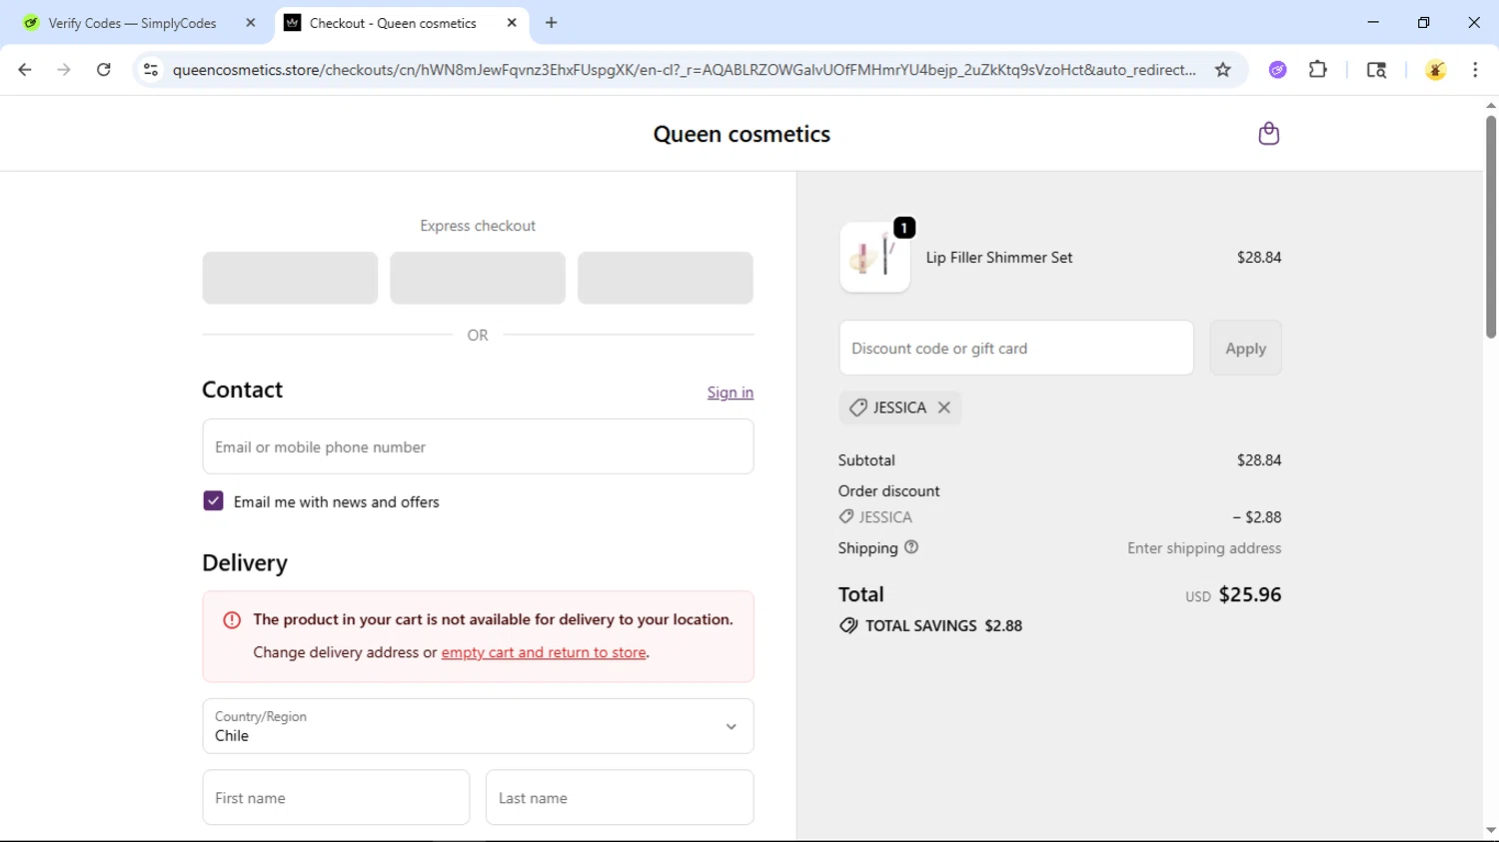Click the Express checkout label
The height and width of the screenshot is (842, 1499).
tap(478, 226)
